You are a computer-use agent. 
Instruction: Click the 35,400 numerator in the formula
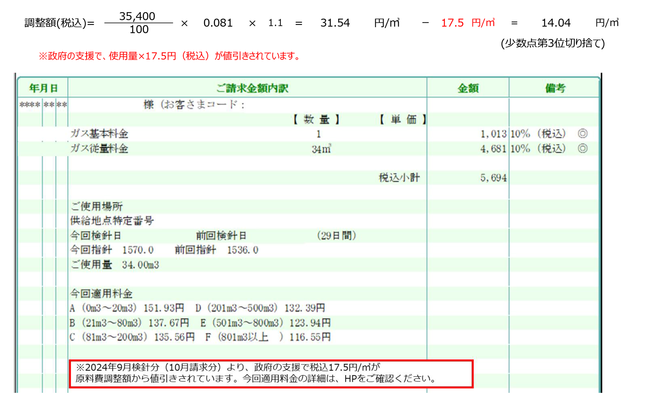(x=137, y=16)
